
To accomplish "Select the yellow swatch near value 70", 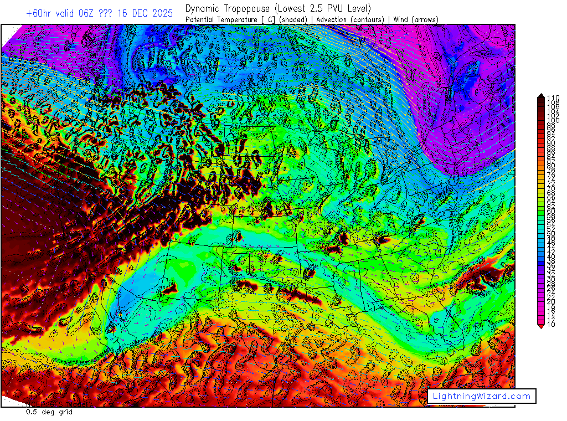I will (540, 188).
